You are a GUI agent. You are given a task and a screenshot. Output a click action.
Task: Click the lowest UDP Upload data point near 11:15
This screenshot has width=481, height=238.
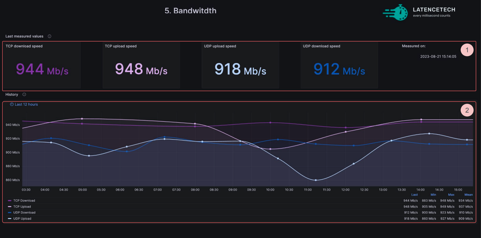(x=316, y=180)
